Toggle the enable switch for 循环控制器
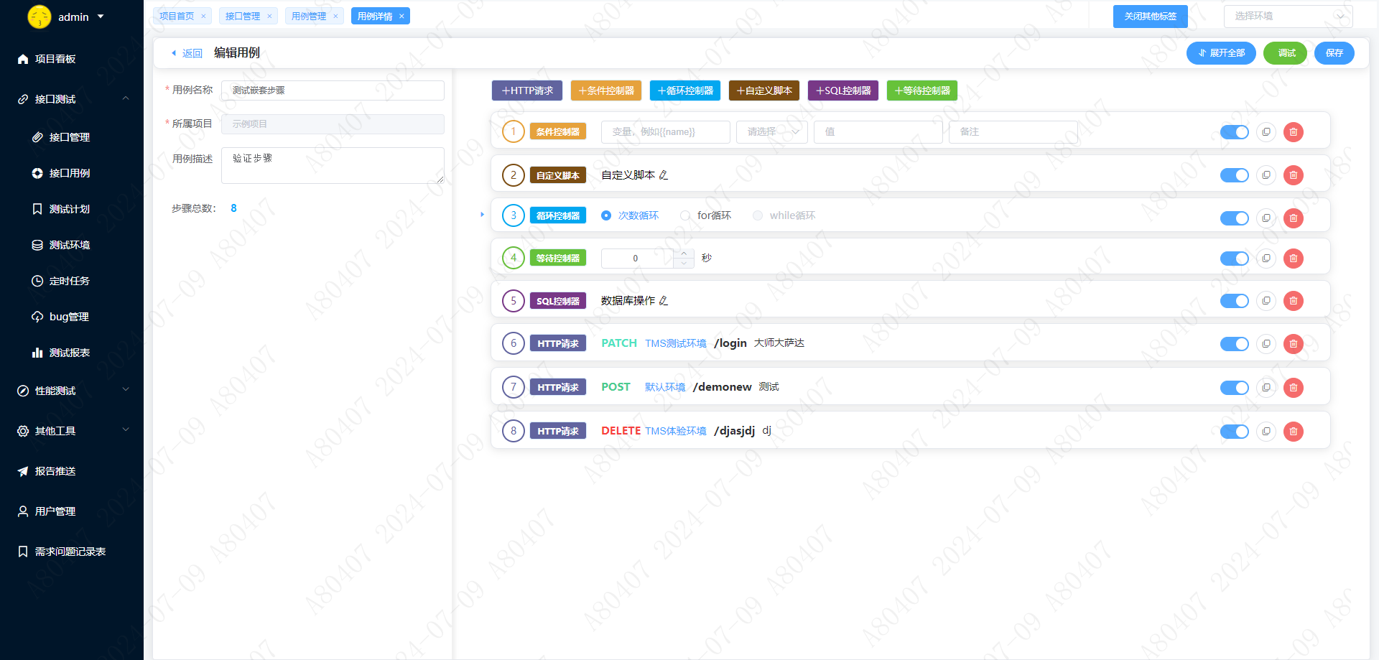 click(x=1235, y=218)
